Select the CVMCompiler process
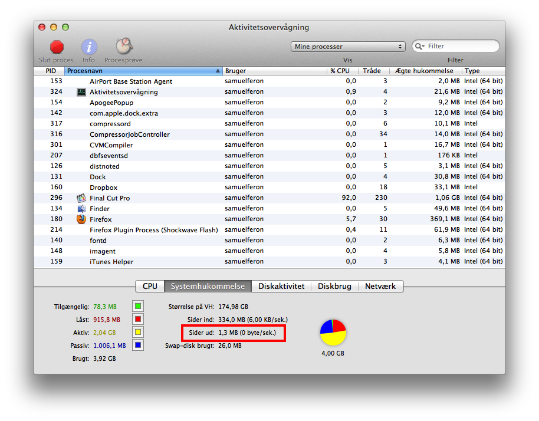539x421 pixels. (x=269, y=145)
